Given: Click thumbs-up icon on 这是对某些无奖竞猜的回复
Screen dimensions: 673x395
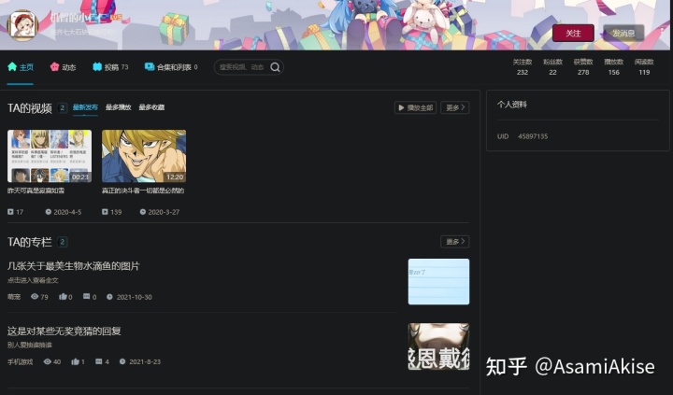Looking at the screenshot, I should (75, 361).
